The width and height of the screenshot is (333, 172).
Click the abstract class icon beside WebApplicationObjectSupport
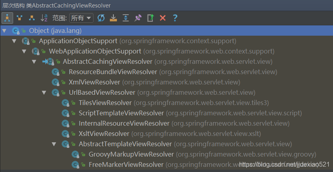[x=35, y=52]
